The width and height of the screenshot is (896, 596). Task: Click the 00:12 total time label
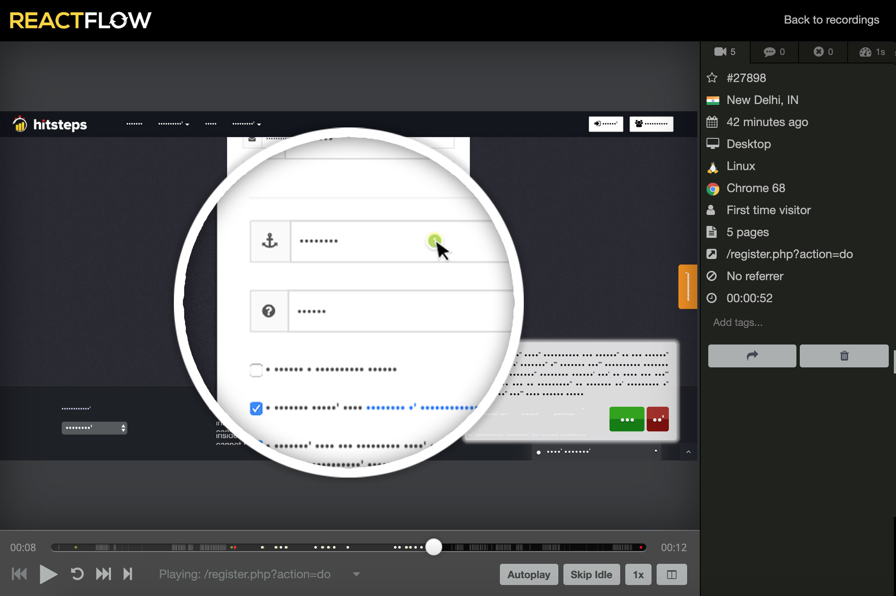674,548
